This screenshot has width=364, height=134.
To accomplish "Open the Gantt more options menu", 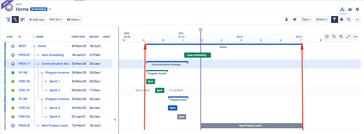I will pos(355,37).
